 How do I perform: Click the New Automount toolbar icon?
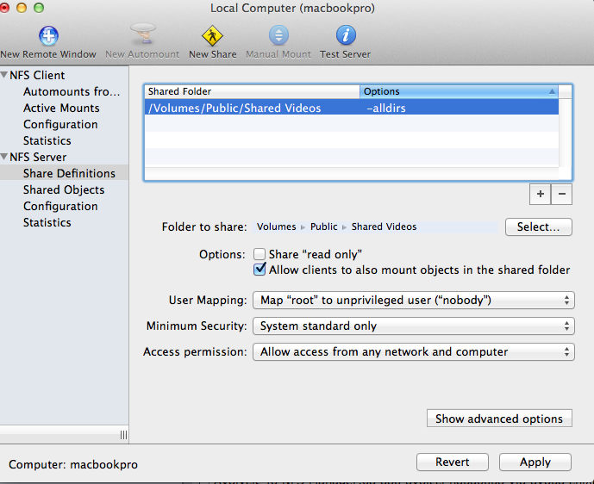click(142, 35)
